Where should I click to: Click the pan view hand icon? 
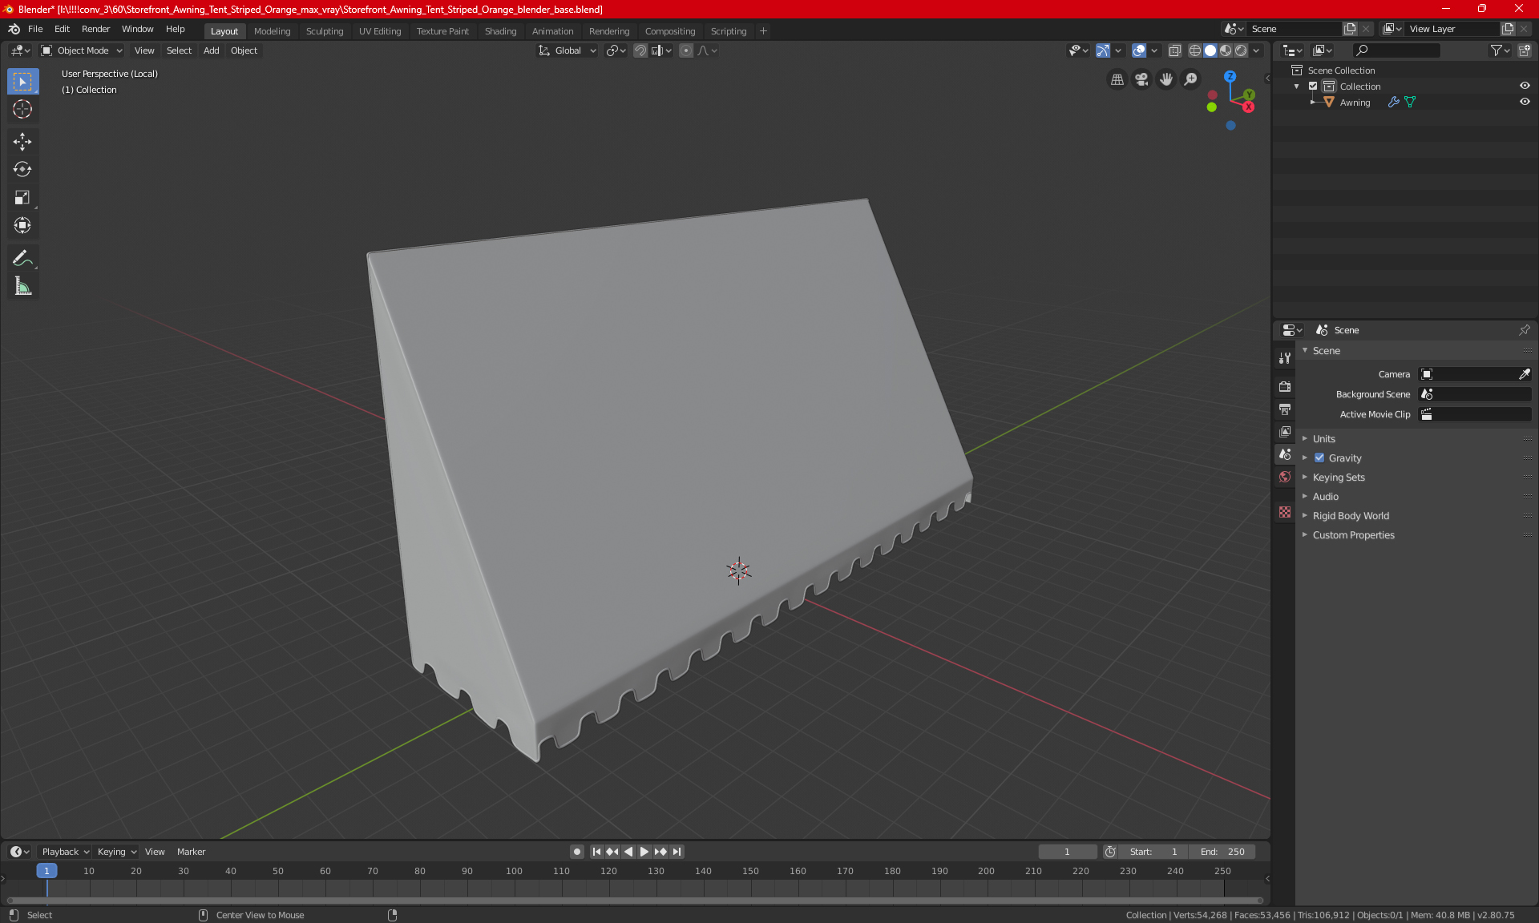coord(1166,79)
